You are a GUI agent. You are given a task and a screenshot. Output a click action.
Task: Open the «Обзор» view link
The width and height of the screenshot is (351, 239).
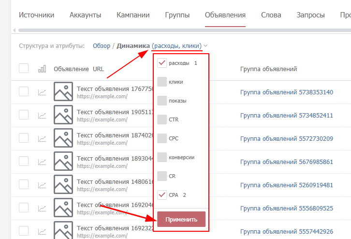click(x=102, y=46)
